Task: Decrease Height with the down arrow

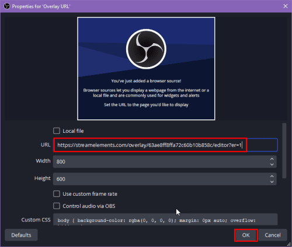Action: (272, 182)
